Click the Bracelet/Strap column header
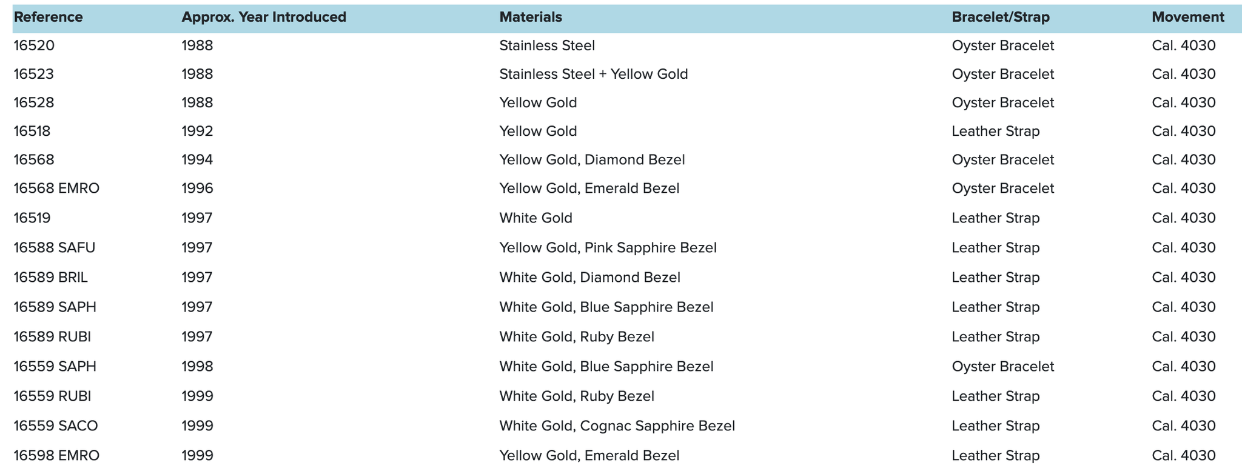The height and width of the screenshot is (474, 1242). click(1001, 18)
